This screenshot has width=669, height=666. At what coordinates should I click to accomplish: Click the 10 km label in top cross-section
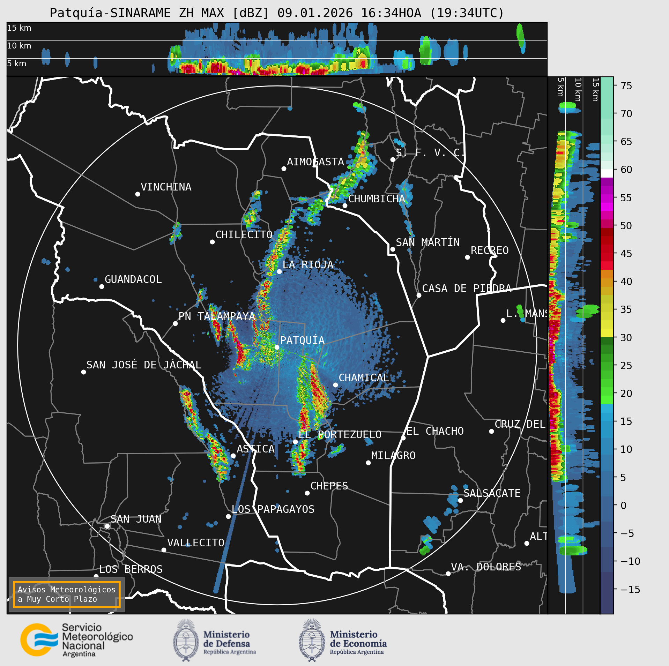(x=19, y=46)
